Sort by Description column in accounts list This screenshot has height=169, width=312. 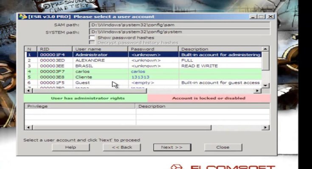[220, 49]
